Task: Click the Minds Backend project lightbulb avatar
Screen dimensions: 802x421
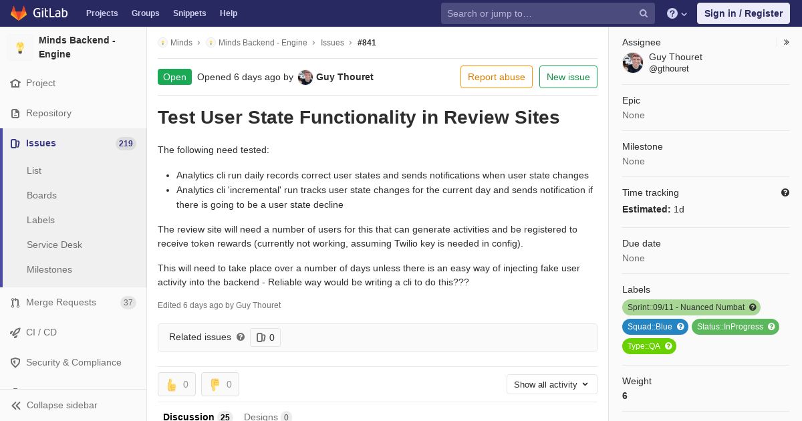Action: point(20,47)
